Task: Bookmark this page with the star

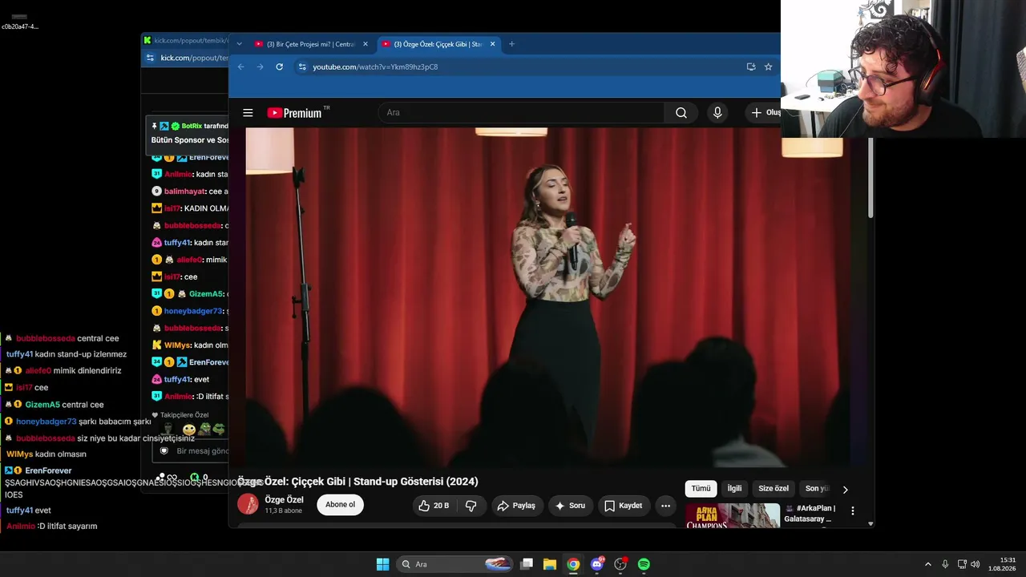Action: click(x=768, y=67)
